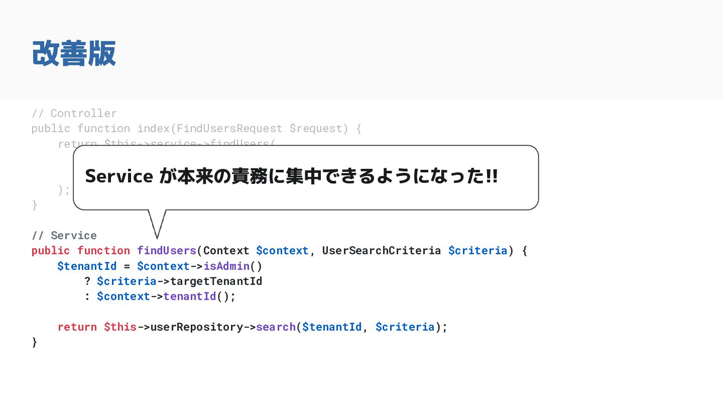Click the Context type before $context parameter
The width and height of the screenshot is (723, 407).
pos(226,251)
